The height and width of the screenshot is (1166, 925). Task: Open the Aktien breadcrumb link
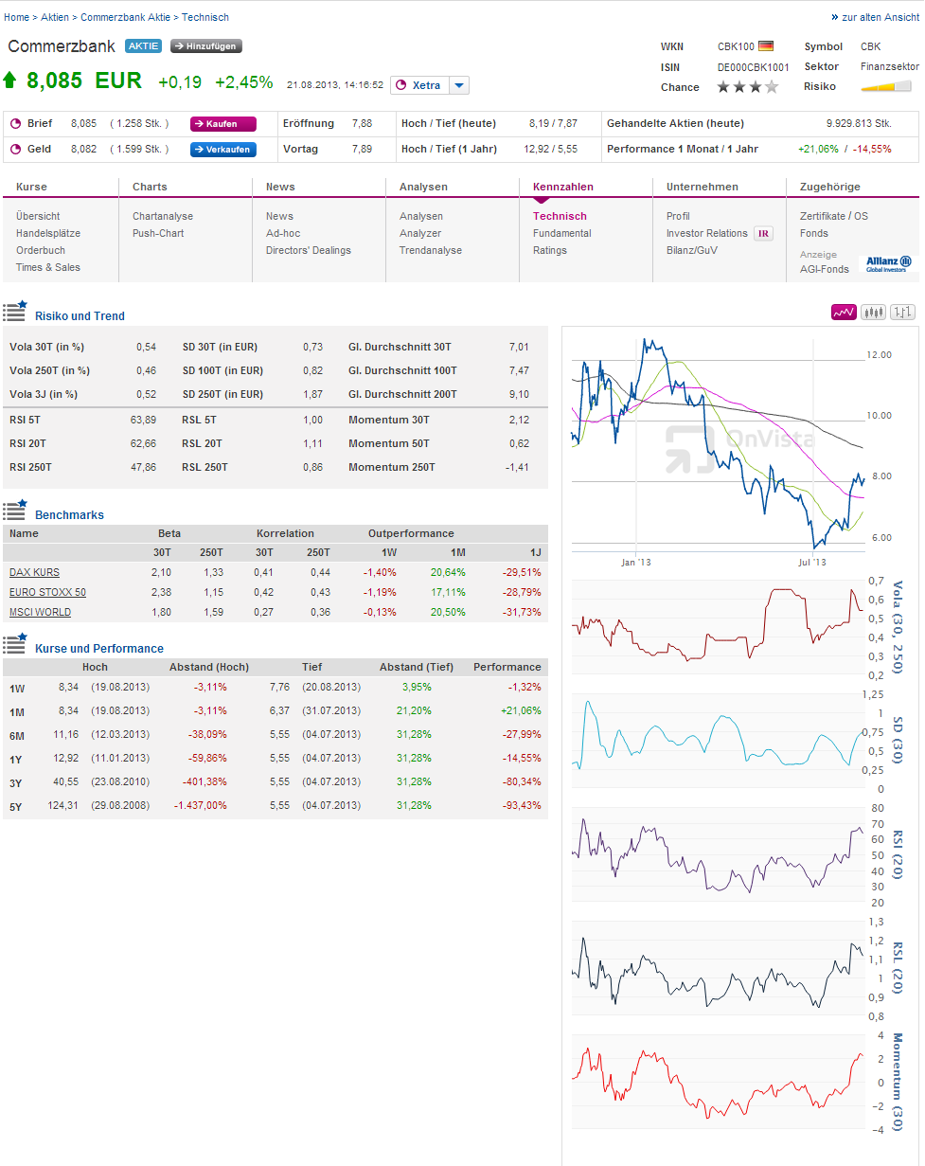[55, 17]
